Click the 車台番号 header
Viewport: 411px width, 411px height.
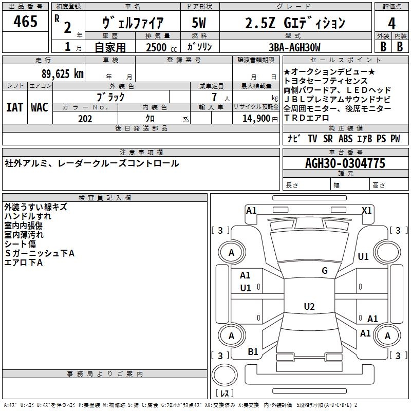345,152
